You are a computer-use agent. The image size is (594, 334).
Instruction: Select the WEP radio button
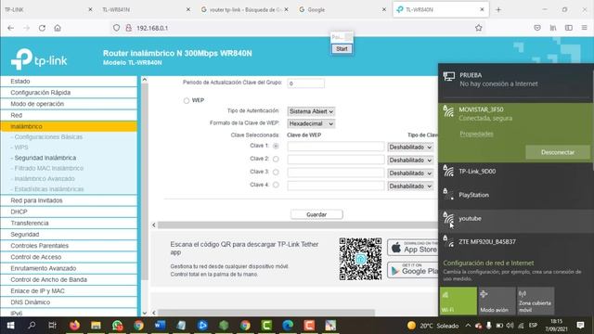[x=187, y=101]
